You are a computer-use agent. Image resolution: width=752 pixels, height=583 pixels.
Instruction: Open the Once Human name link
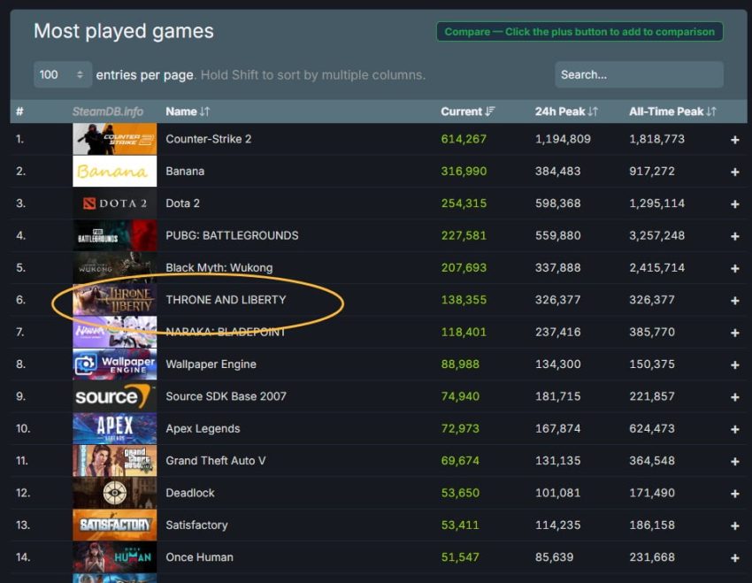(199, 556)
